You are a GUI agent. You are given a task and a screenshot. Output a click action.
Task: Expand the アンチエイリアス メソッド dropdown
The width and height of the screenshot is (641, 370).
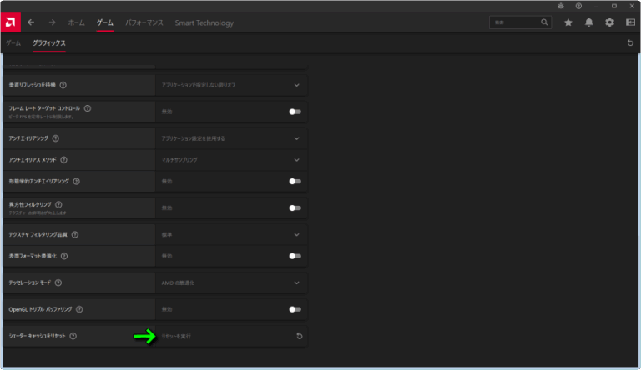[296, 159]
